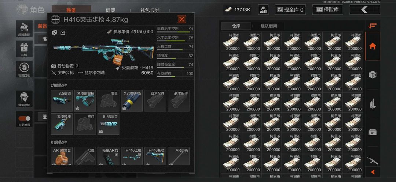The height and width of the screenshot is (182, 396).
Task: Click the warehouse sort icon
Action: [373, 26]
